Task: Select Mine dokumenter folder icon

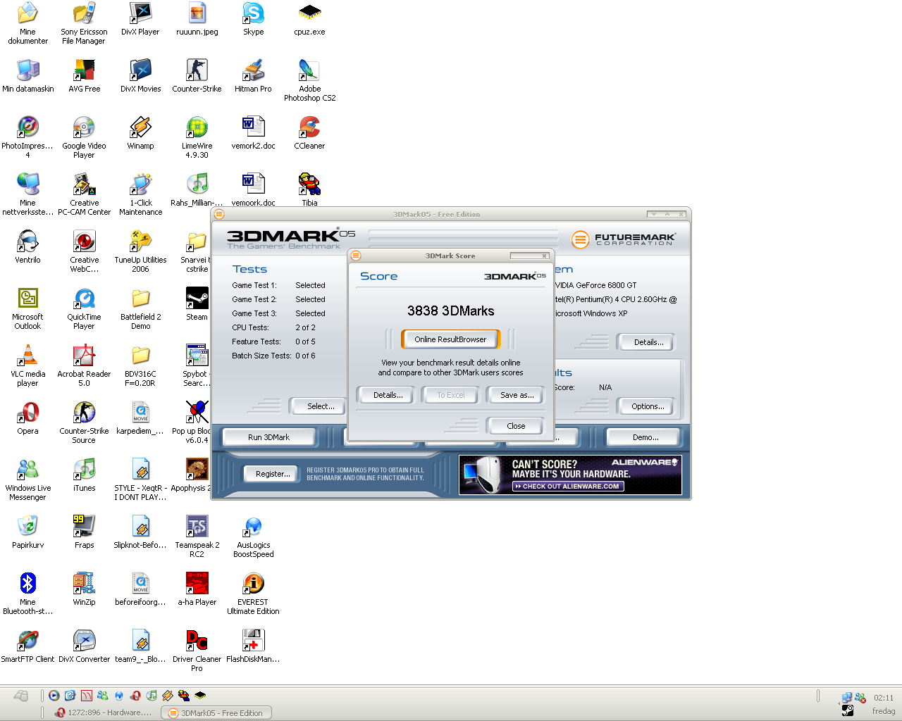Action: 27,24
